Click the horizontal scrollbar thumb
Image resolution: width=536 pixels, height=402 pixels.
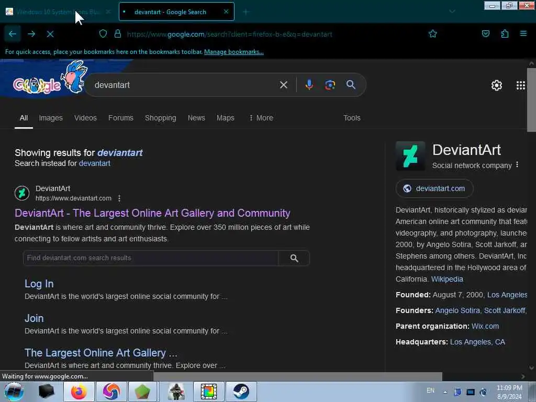(298, 376)
